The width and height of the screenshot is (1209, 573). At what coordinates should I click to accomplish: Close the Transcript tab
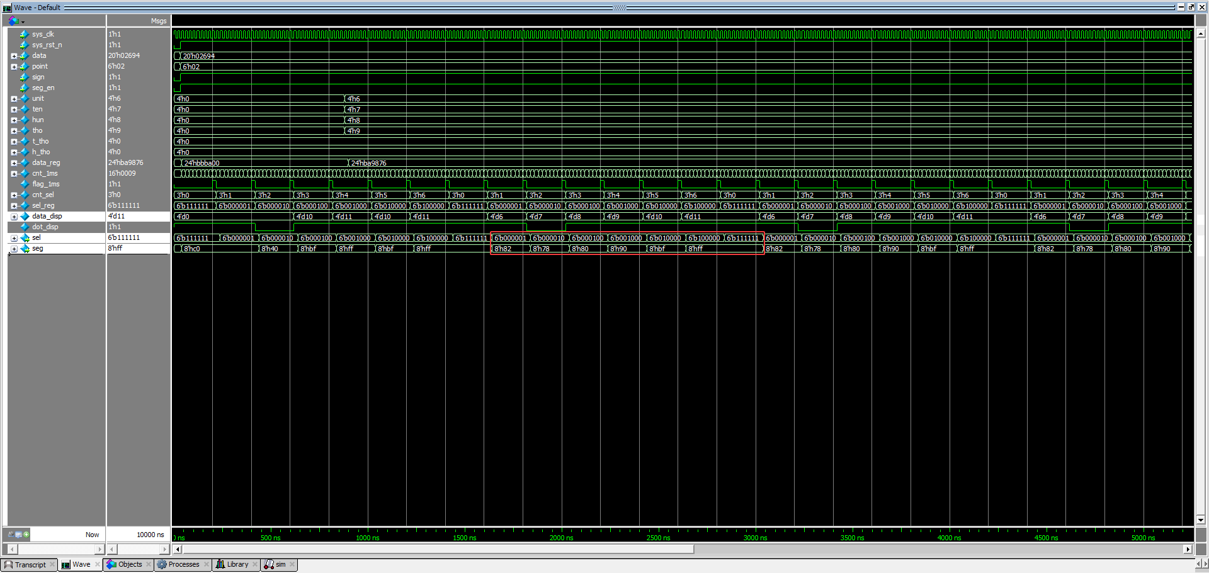tap(52, 565)
